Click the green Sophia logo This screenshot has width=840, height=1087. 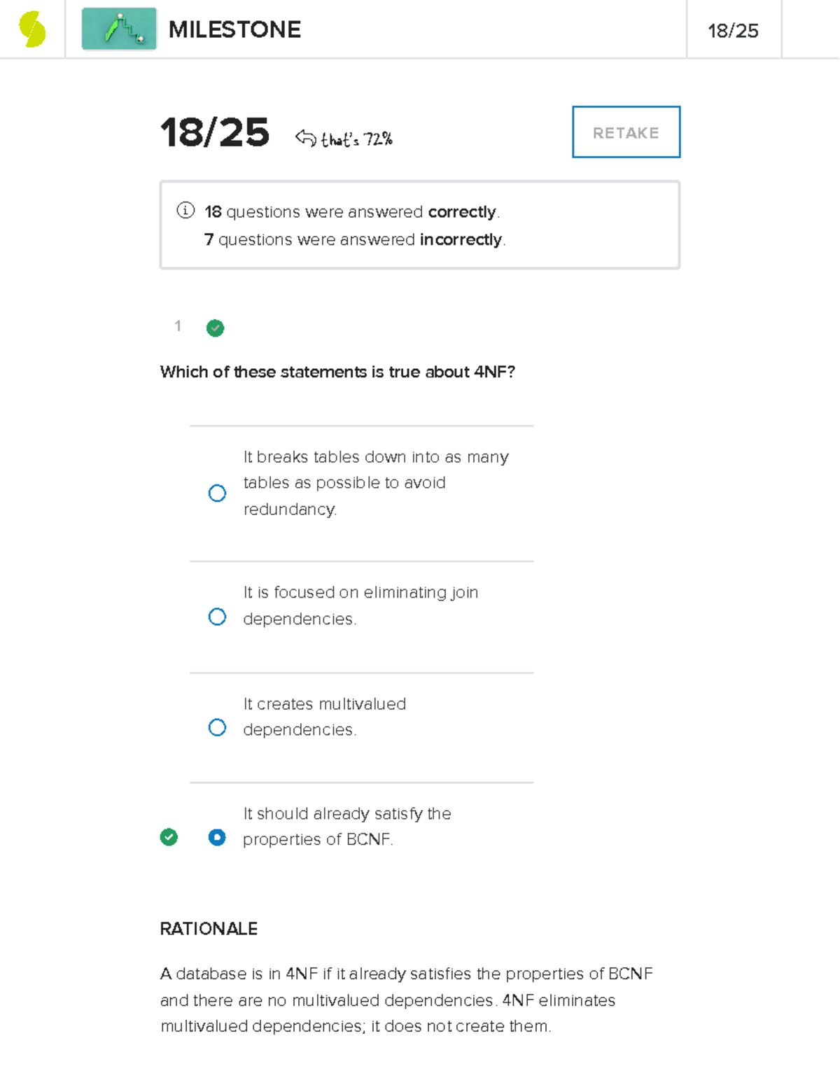(32, 29)
